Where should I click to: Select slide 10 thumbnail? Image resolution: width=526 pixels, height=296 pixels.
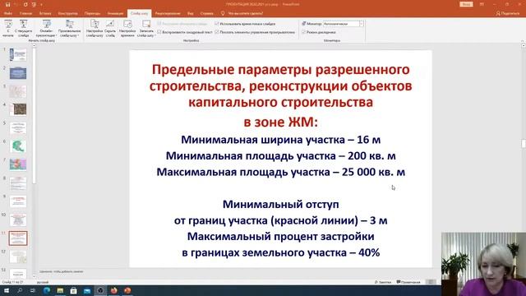[x=18, y=220]
